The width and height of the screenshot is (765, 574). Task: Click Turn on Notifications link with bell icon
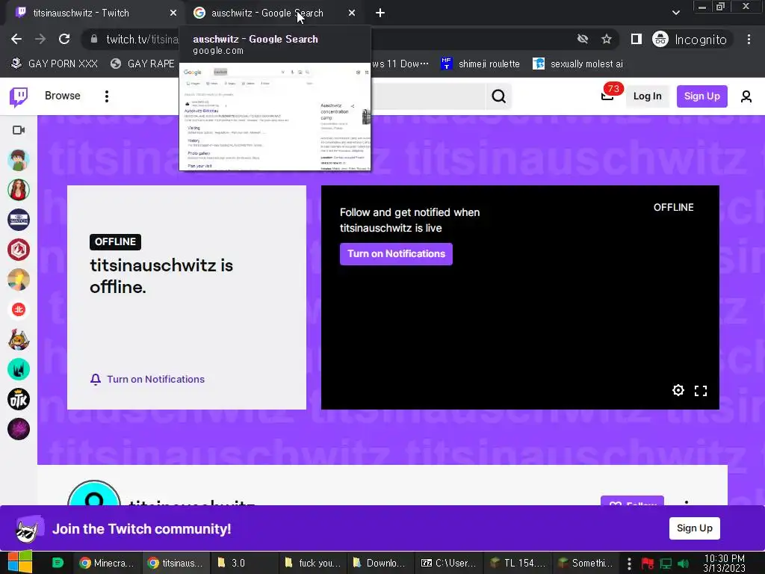pos(147,379)
